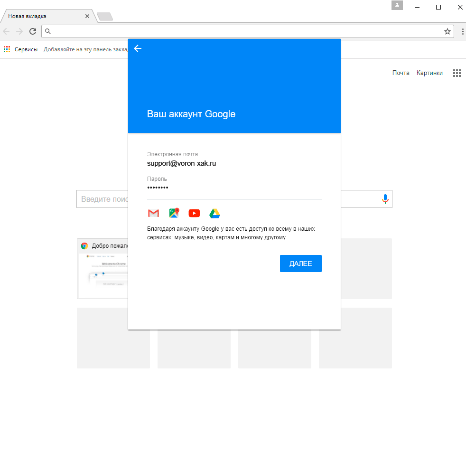This screenshot has width=466, height=452.
Task: Open the Chrome profile user icon
Action: coord(397,5)
